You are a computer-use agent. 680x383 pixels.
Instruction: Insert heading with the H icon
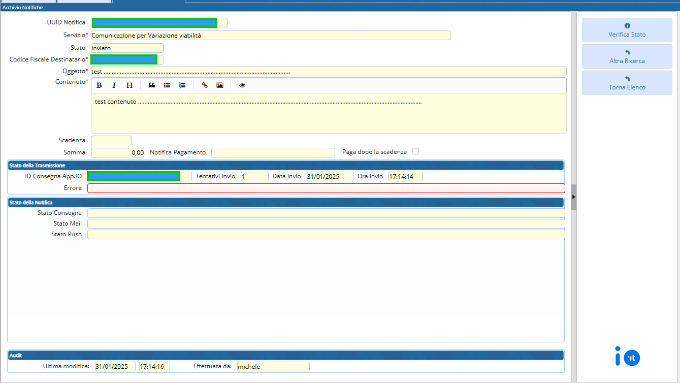pos(129,85)
